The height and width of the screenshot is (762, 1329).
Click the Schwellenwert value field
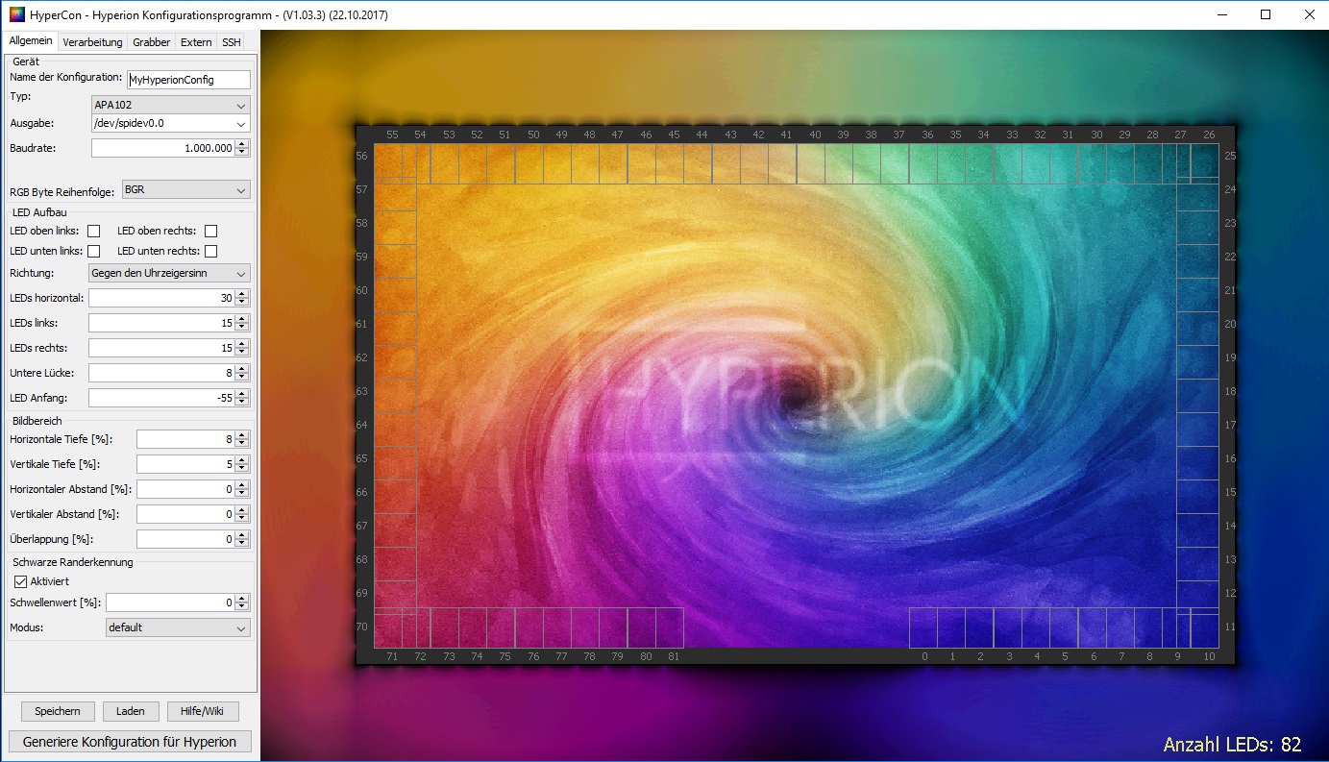pos(170,602)
